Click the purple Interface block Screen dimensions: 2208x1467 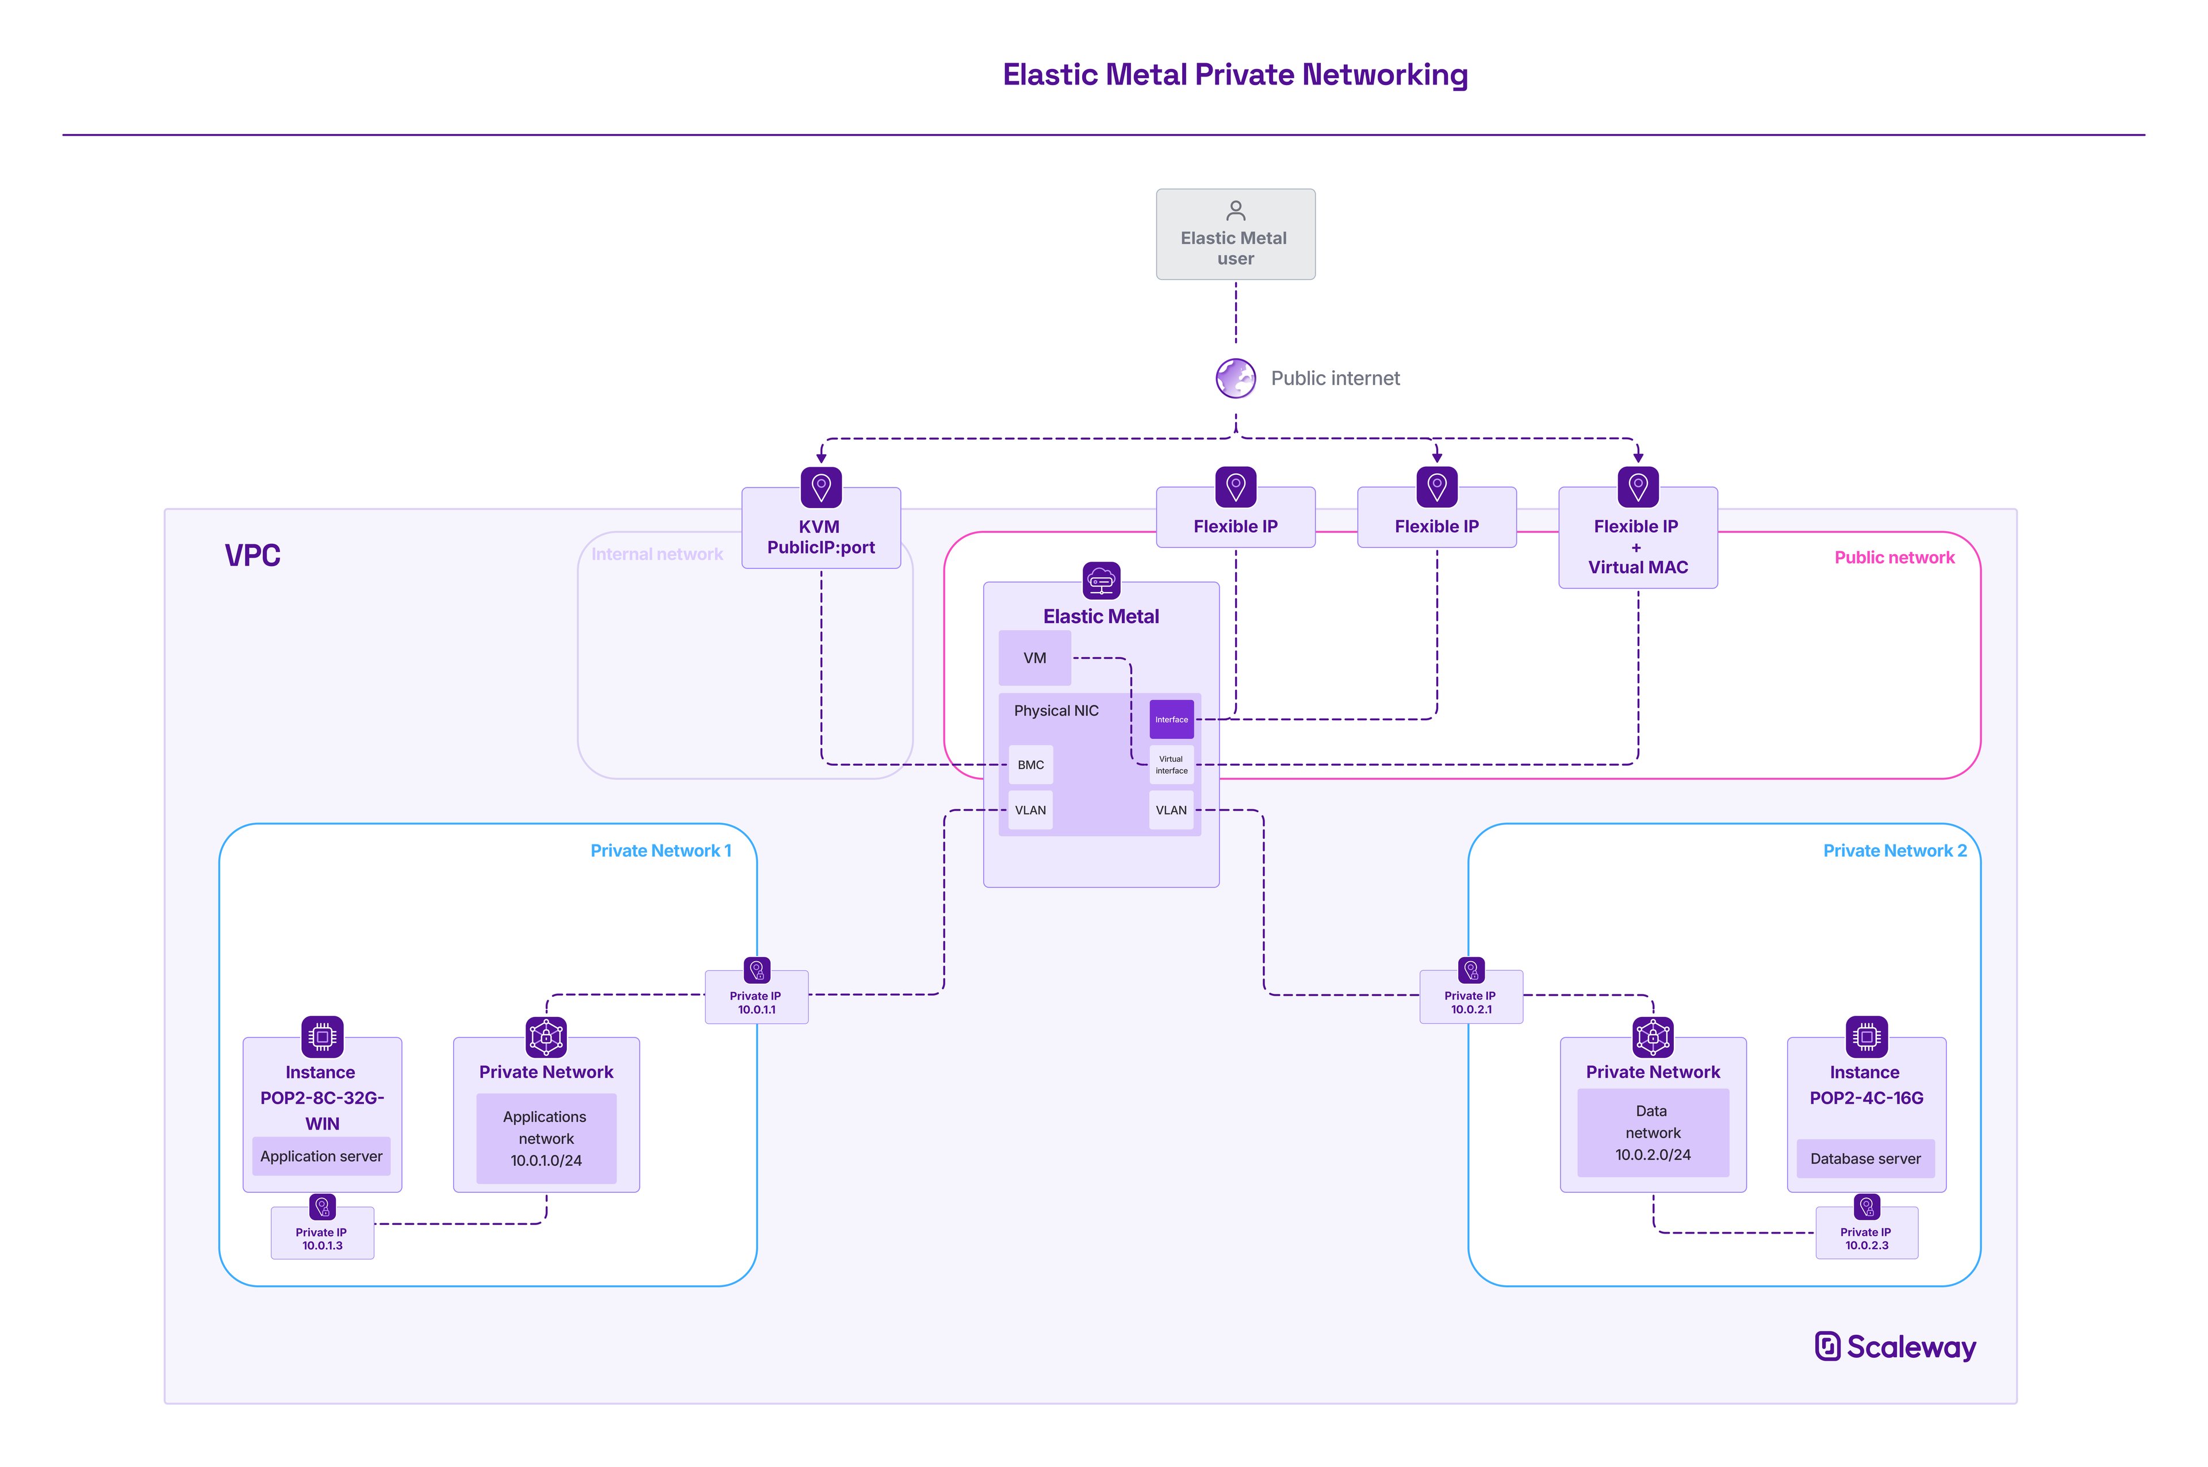point(1171,720)
